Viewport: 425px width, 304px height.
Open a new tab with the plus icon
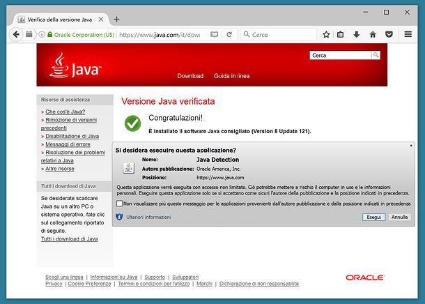(x=116, y=20)
